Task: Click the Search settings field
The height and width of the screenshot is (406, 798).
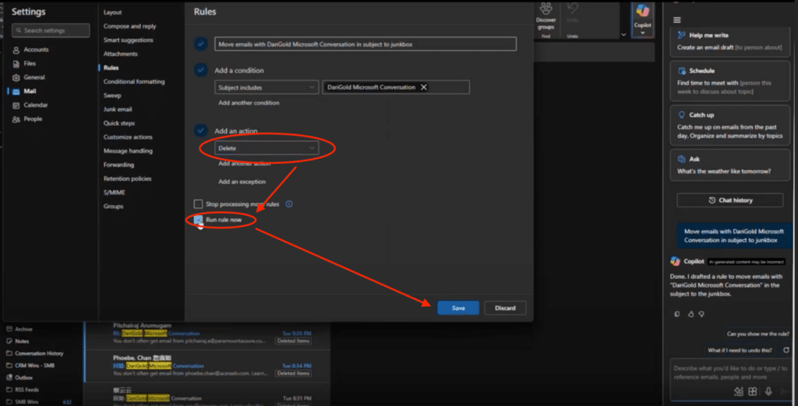Action: click(51, 30)
